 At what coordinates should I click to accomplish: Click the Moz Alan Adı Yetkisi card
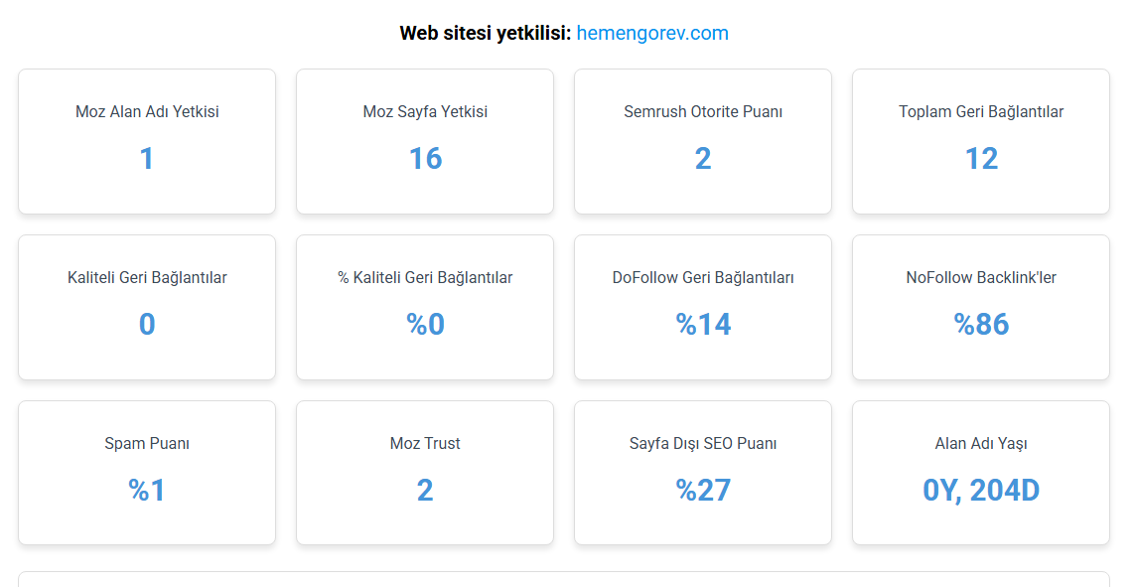tap(147, 141)
